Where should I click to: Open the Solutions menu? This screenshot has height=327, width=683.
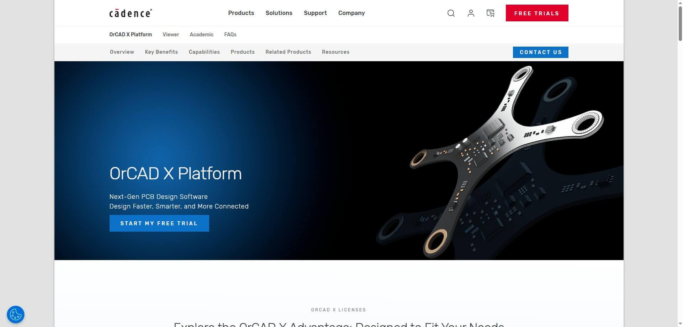[279, 13]
